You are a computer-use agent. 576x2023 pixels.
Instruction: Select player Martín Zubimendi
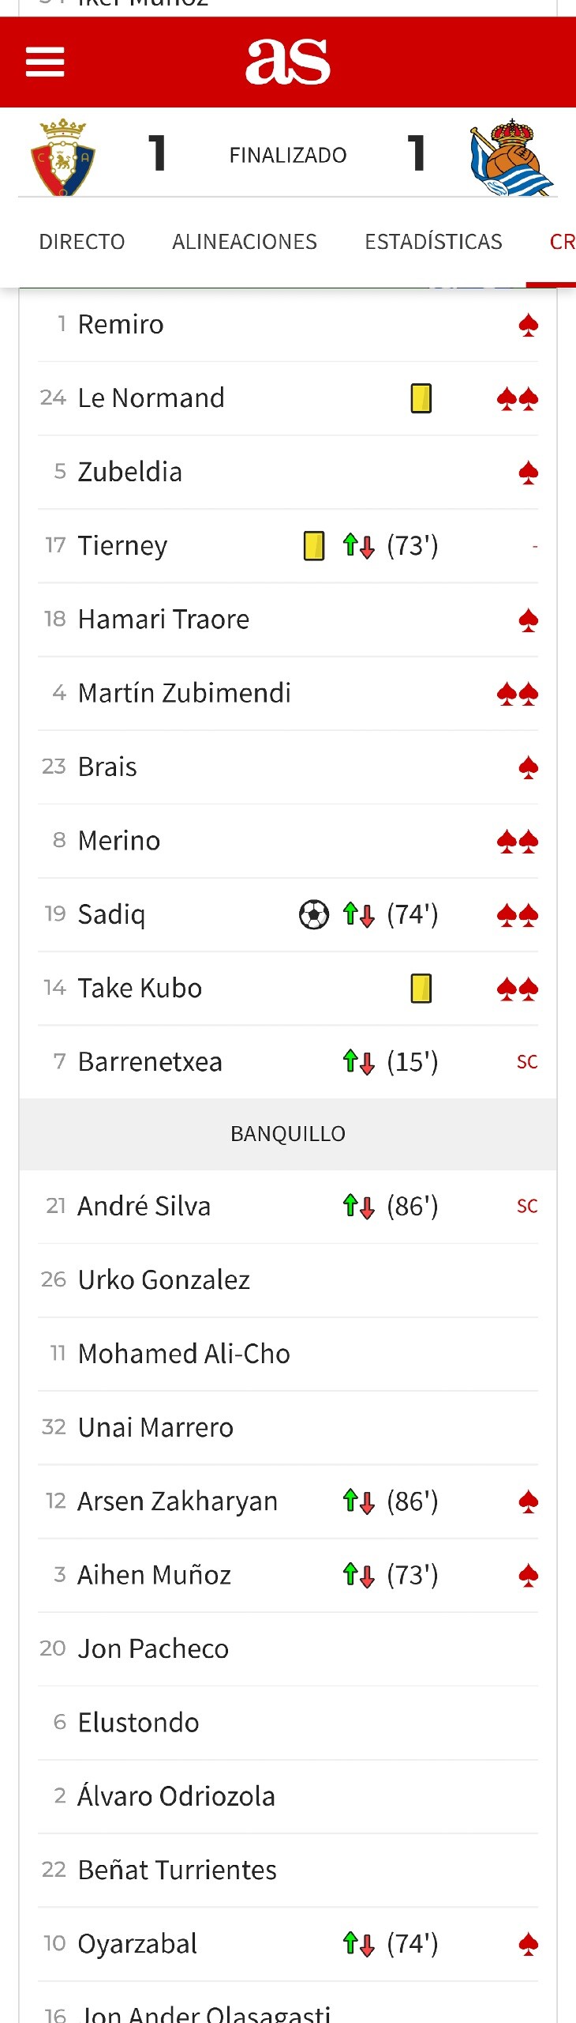pos(185,693)
